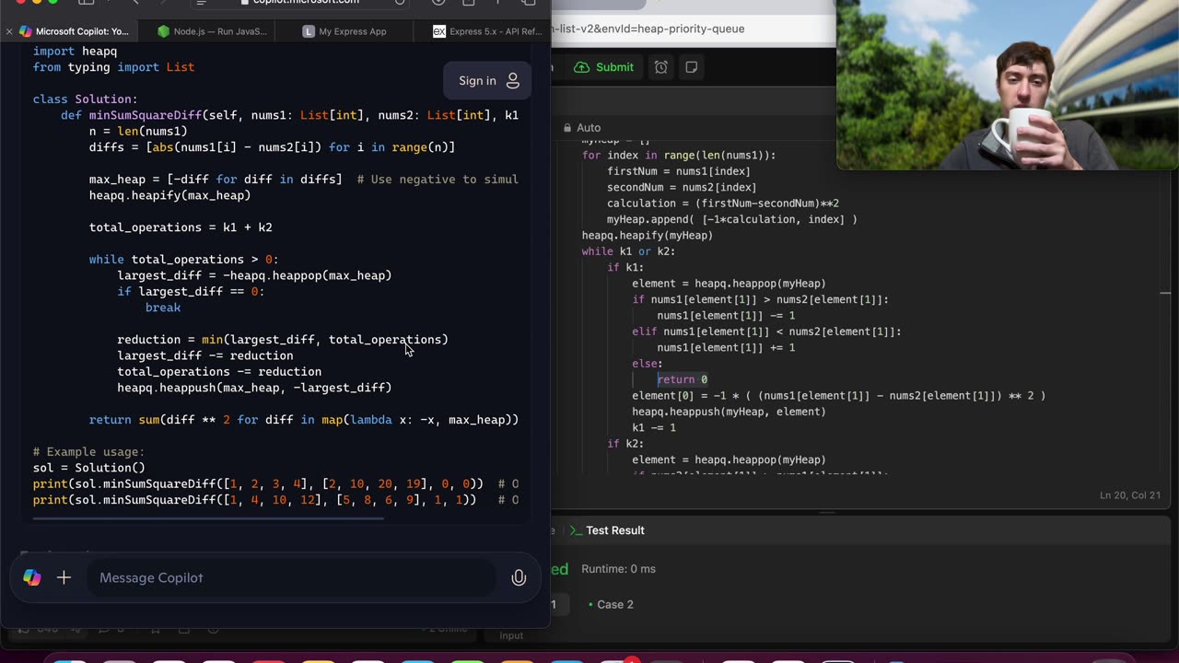
Task: Click the 'for index in range(len(nums1)):' line
Action: pyautogui.click(x=679, y=156)
